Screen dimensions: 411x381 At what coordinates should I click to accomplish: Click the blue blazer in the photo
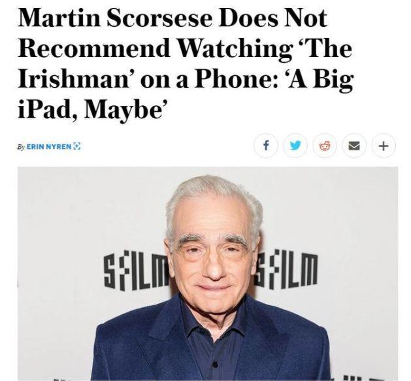coord(211,346)
